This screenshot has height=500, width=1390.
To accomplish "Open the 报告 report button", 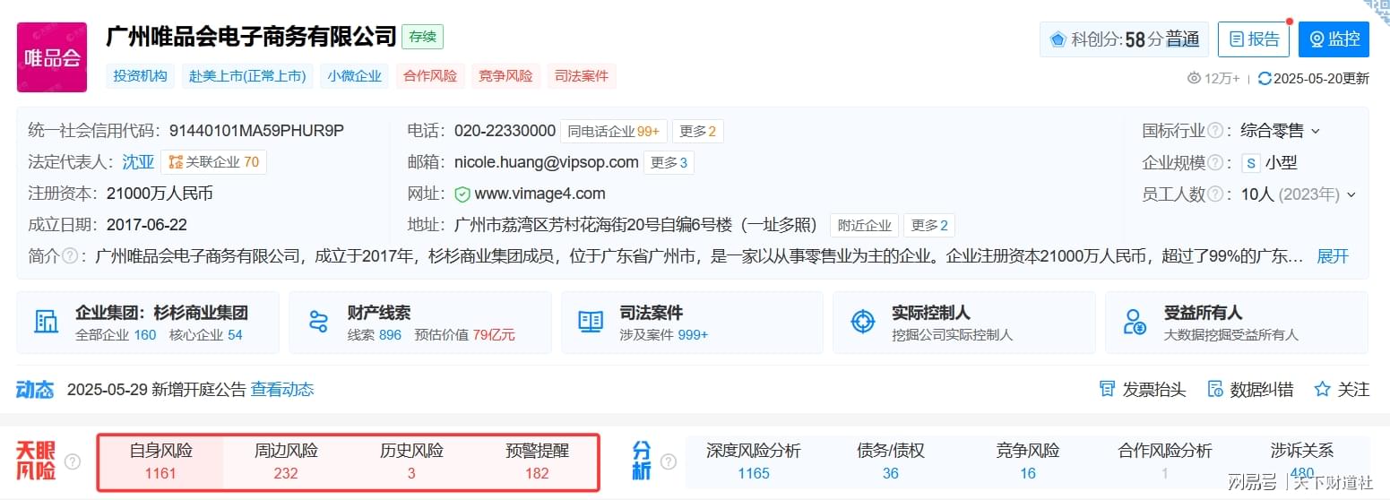I will pos(1253,39).
